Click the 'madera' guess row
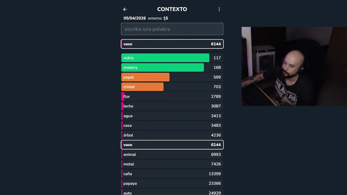 point(172,67)
